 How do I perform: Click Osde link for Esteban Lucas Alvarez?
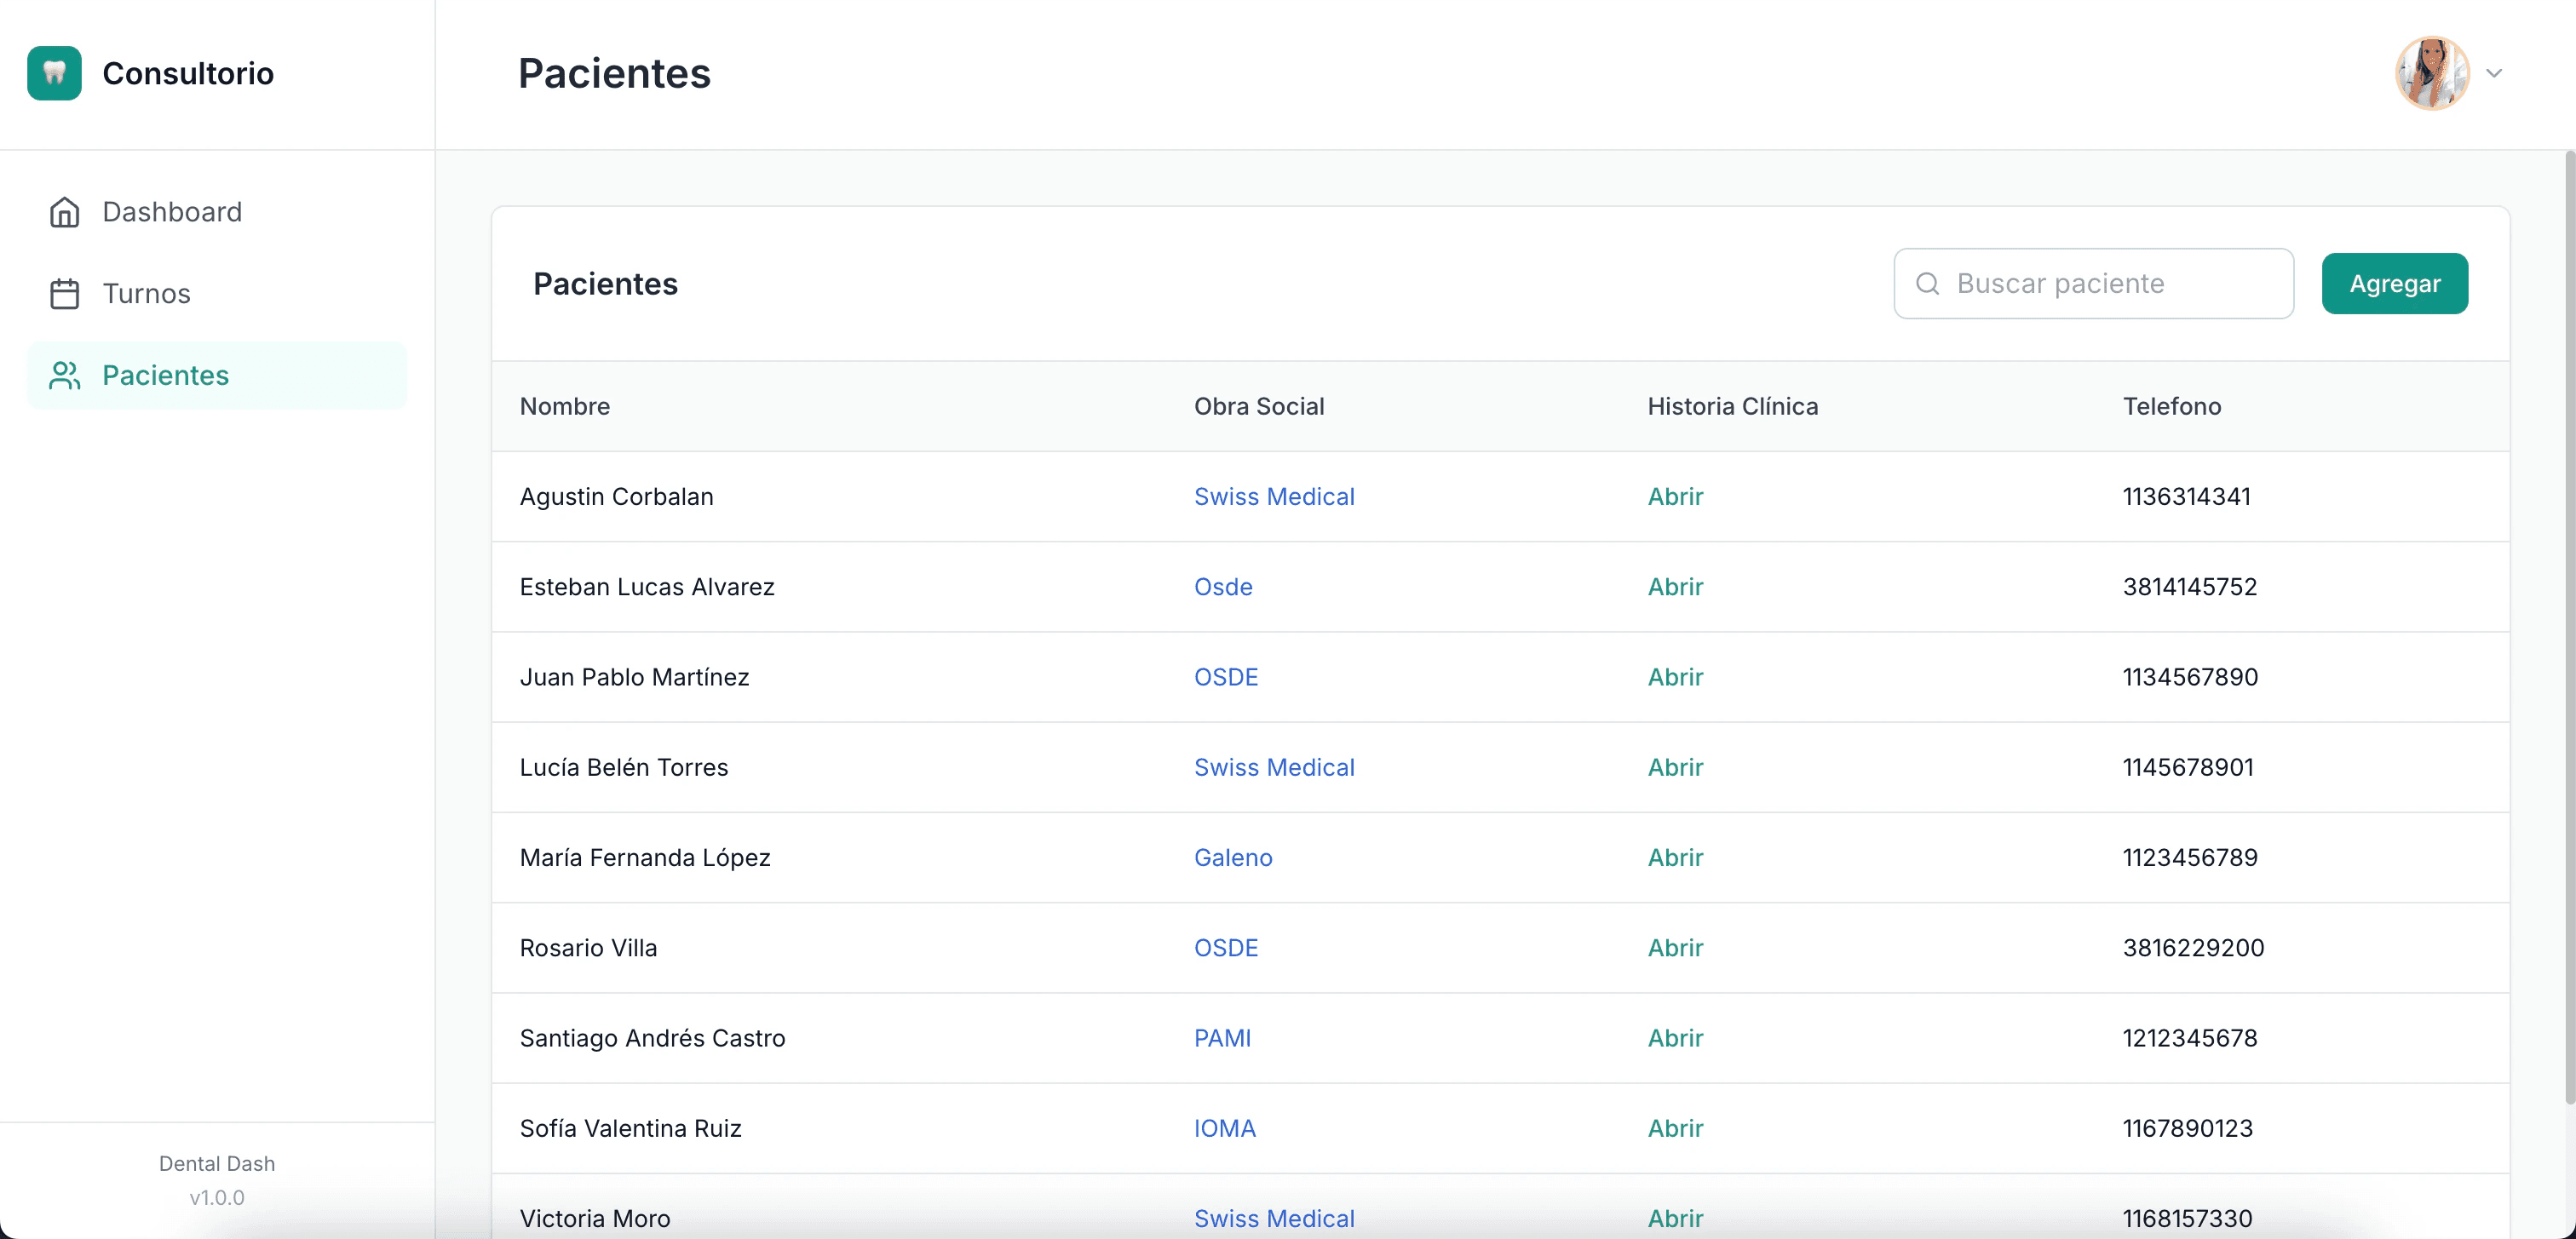point(1222,587)
